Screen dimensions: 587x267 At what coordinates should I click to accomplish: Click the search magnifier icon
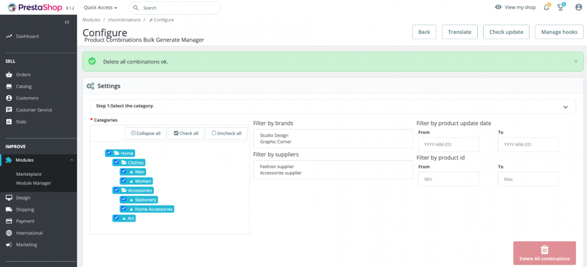136,8
